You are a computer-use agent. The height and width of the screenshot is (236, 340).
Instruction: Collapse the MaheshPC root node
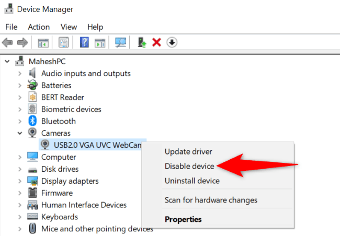click(x=7, y=62)
